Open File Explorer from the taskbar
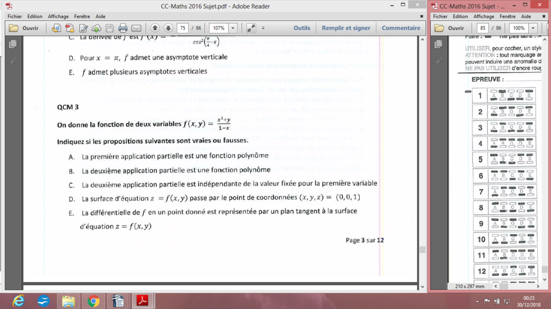551x309 pixels. coord(68,301)
